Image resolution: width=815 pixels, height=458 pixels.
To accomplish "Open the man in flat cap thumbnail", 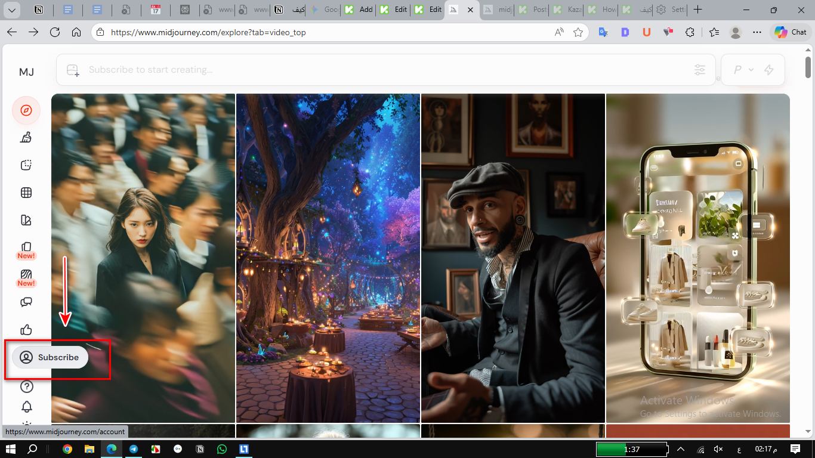I will 513,258.
